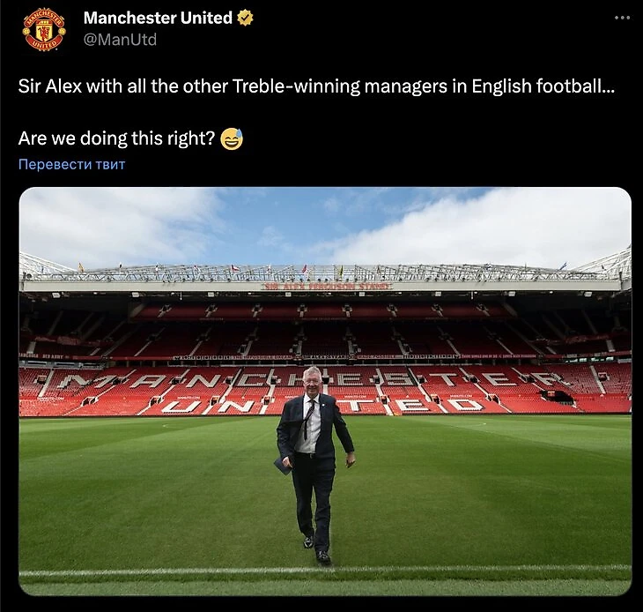Click the MANCHESTER seat lettering in photo
The height and width of the screenshot is (612, 643).
coord(312,380)
